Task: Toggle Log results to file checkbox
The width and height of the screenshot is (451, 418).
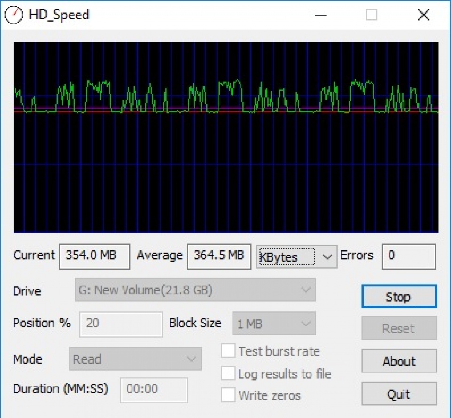Action: [x=228, y=373]
